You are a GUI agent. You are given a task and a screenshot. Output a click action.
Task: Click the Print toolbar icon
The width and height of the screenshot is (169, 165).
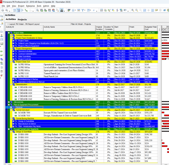[x=3, y=10]
